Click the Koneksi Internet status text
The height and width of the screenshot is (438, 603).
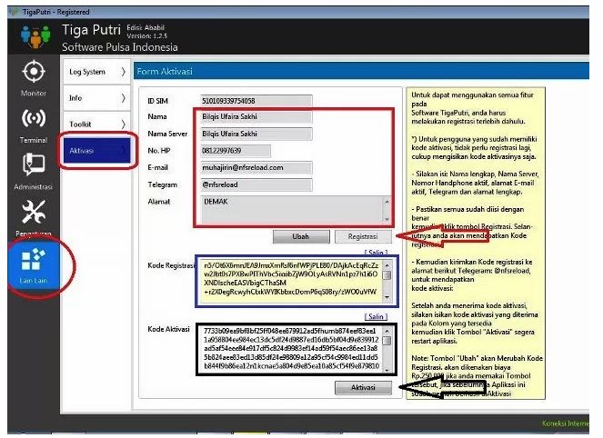pos(566,423)
